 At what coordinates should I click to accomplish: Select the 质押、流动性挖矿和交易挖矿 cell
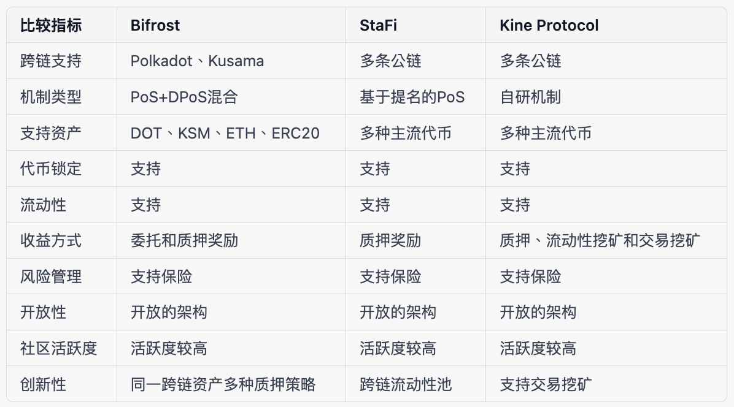600,240
